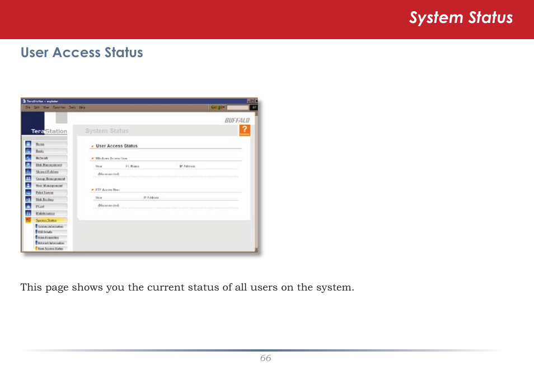Open the Shared Folders link

tap(48, 172)
